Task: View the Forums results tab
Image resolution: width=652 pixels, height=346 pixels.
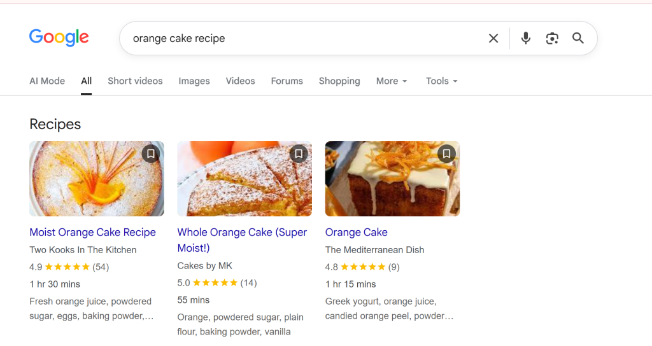Action: point(287,81)
